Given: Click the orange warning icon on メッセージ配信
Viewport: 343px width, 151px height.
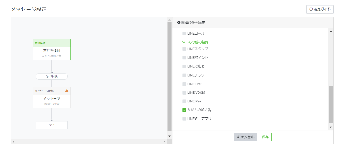Looking at the screenshot, I should click(x=67, y=91).
